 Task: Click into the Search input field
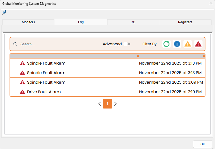click(x=58, y=44)
